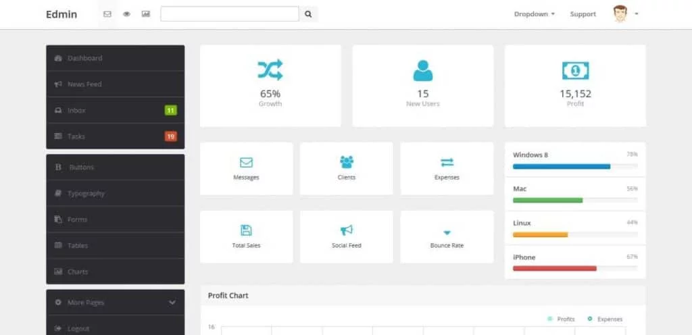692x335 pixels.
Task: Click the envelope icon in top navbar
Action: [107, 14]
